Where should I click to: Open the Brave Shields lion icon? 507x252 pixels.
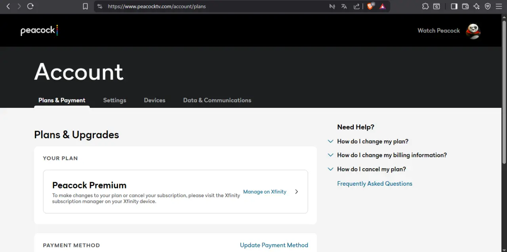370,6
